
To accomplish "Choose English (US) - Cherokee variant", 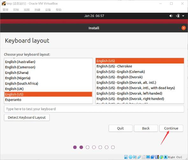I will click(x=140, y=66).
